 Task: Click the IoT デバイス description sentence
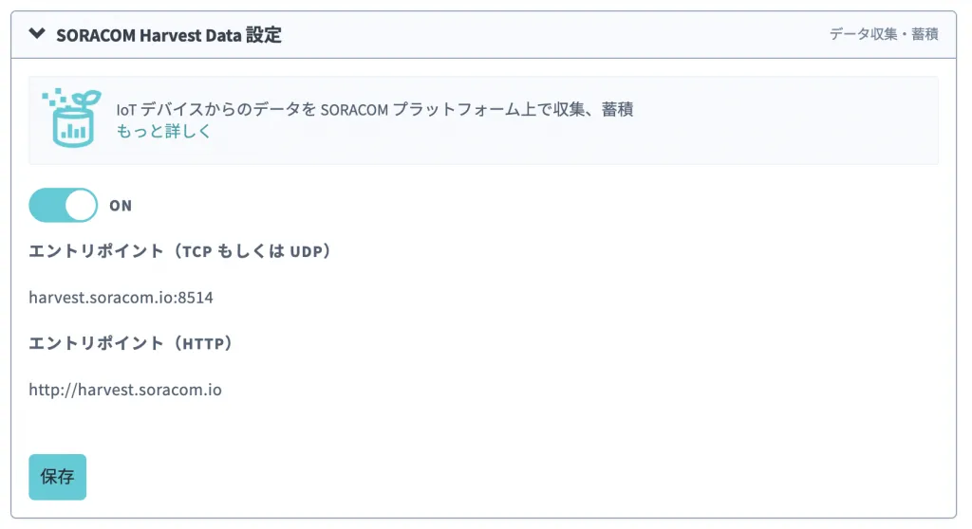tap(374, 110)
